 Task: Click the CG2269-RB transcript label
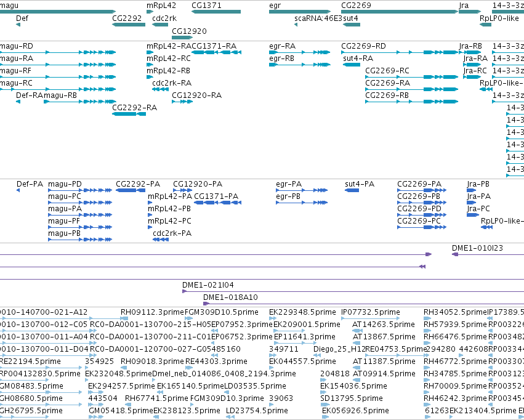pos(387,95)
